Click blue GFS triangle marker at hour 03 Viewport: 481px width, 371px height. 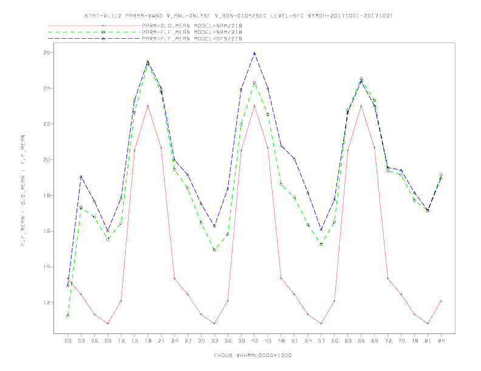point(81,176)
